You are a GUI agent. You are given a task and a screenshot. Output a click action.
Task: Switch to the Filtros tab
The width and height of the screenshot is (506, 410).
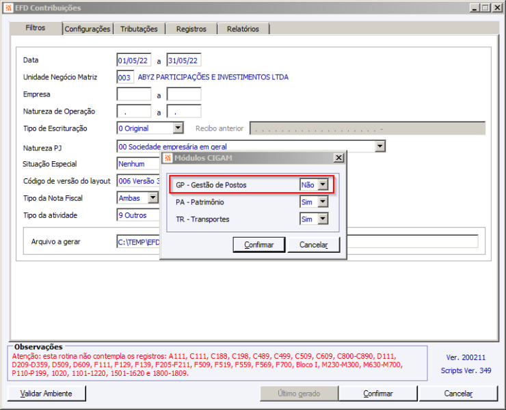[36, 28]
